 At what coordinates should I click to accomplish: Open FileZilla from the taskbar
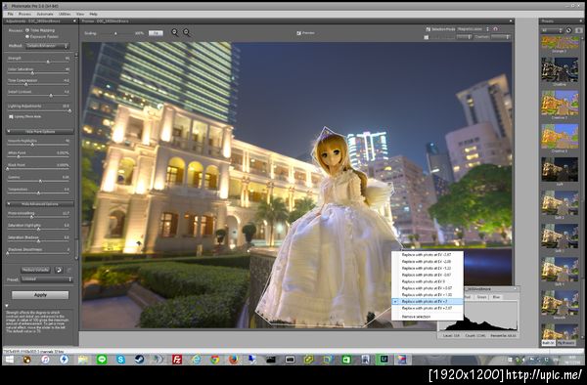coord(177,360)
